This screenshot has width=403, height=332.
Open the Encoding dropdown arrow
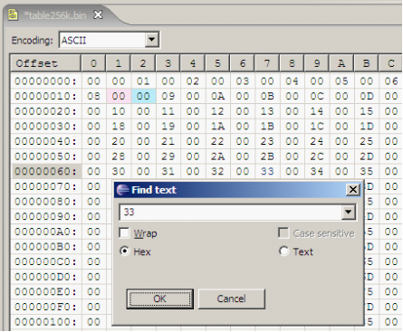pos(152,40)
